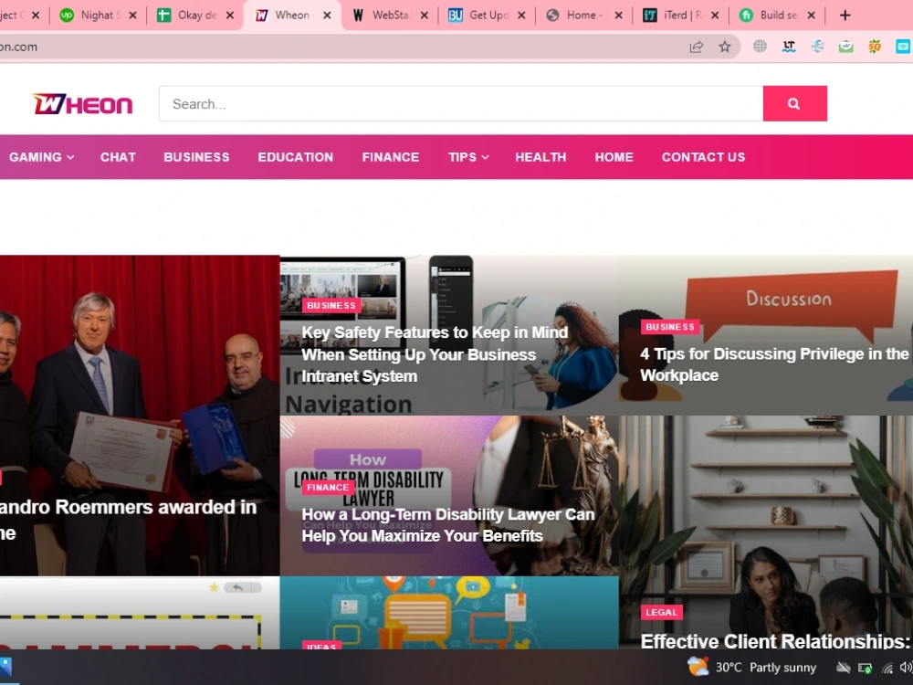Open the CHAT menu item
Image resolution: width=913 pixels, height=685 pixels.
pos(118,157)
